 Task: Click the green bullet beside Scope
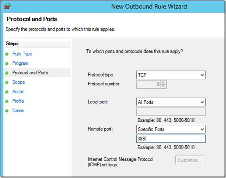[x=7, y=82]
